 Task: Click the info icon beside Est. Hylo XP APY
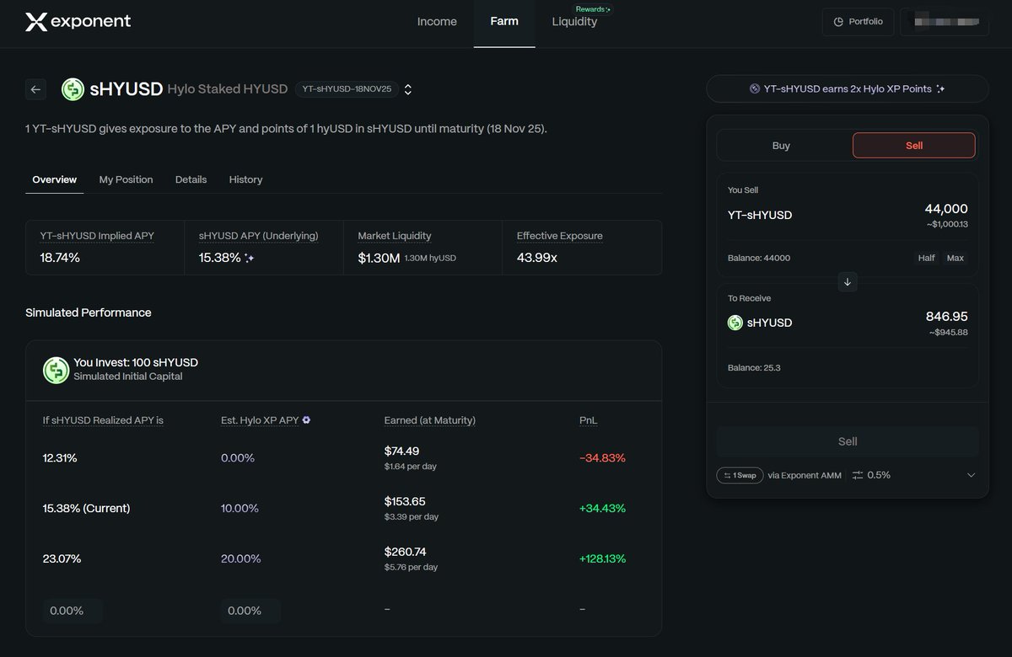point(306,420)
